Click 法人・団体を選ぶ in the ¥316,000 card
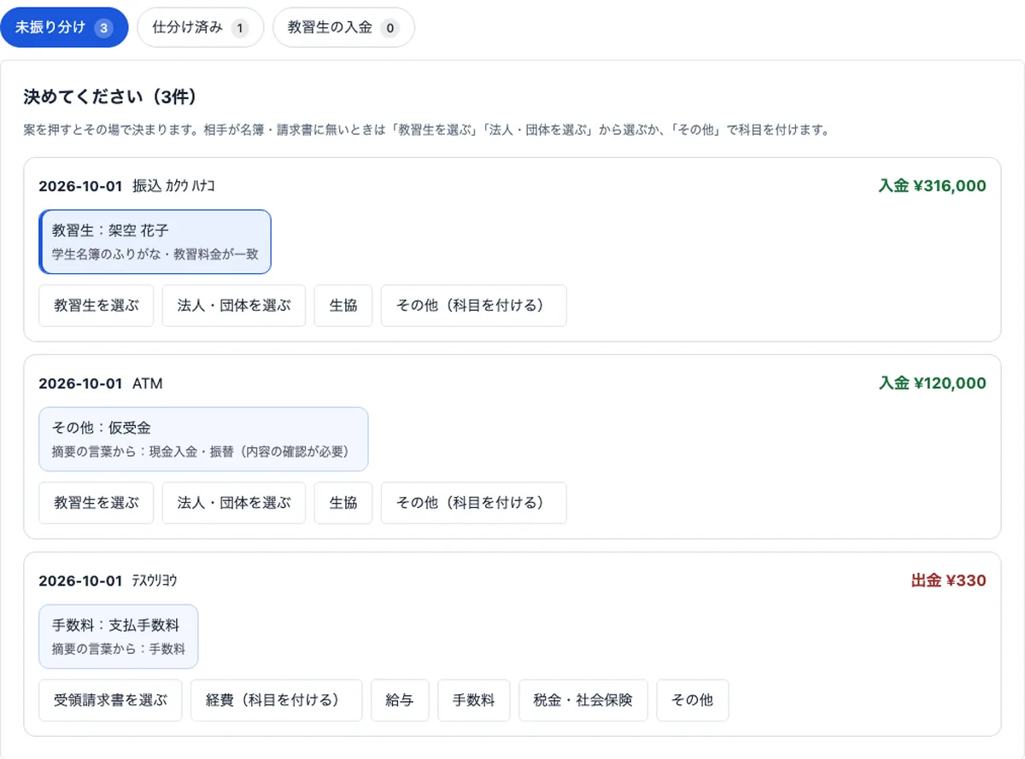Image resolution: width=1025 pixels, height=759 pixels. [x=234, y=306]
